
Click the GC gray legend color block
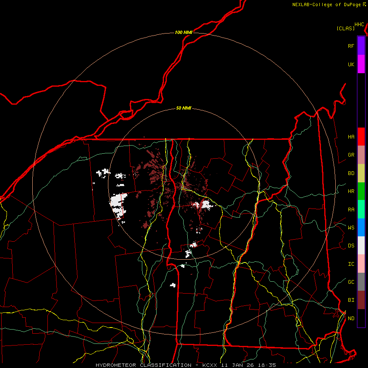tap(361, 282)
